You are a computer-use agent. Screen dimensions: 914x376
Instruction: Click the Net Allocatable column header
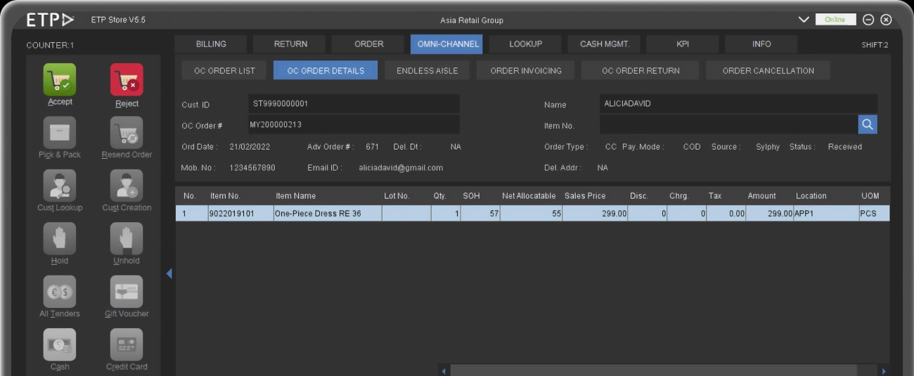[x=529, y=196]
